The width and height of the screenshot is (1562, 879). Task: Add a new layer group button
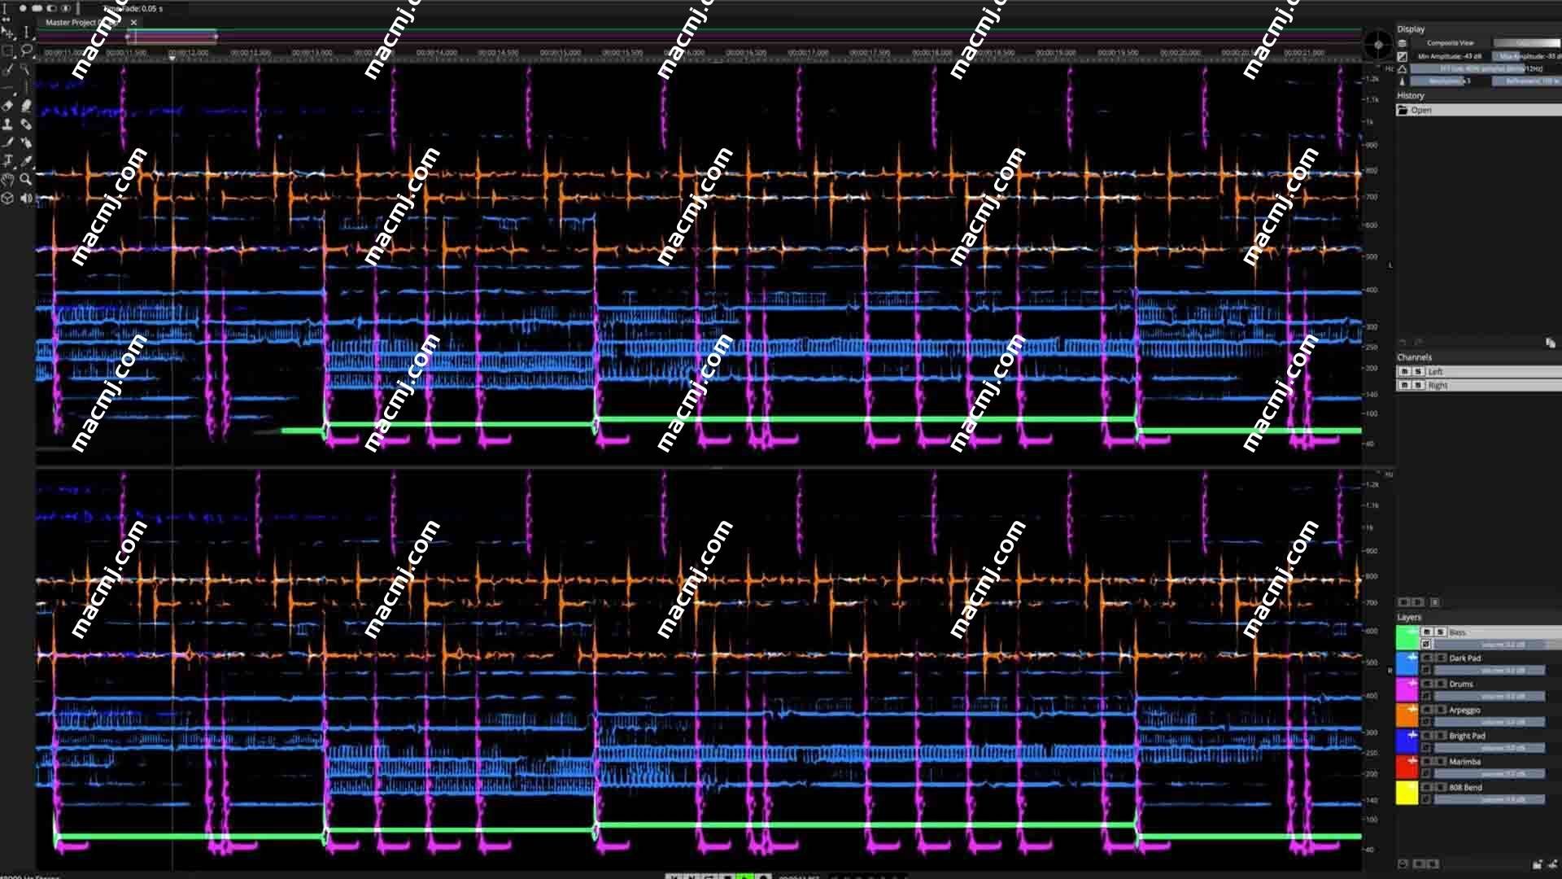pos(1538,864)
